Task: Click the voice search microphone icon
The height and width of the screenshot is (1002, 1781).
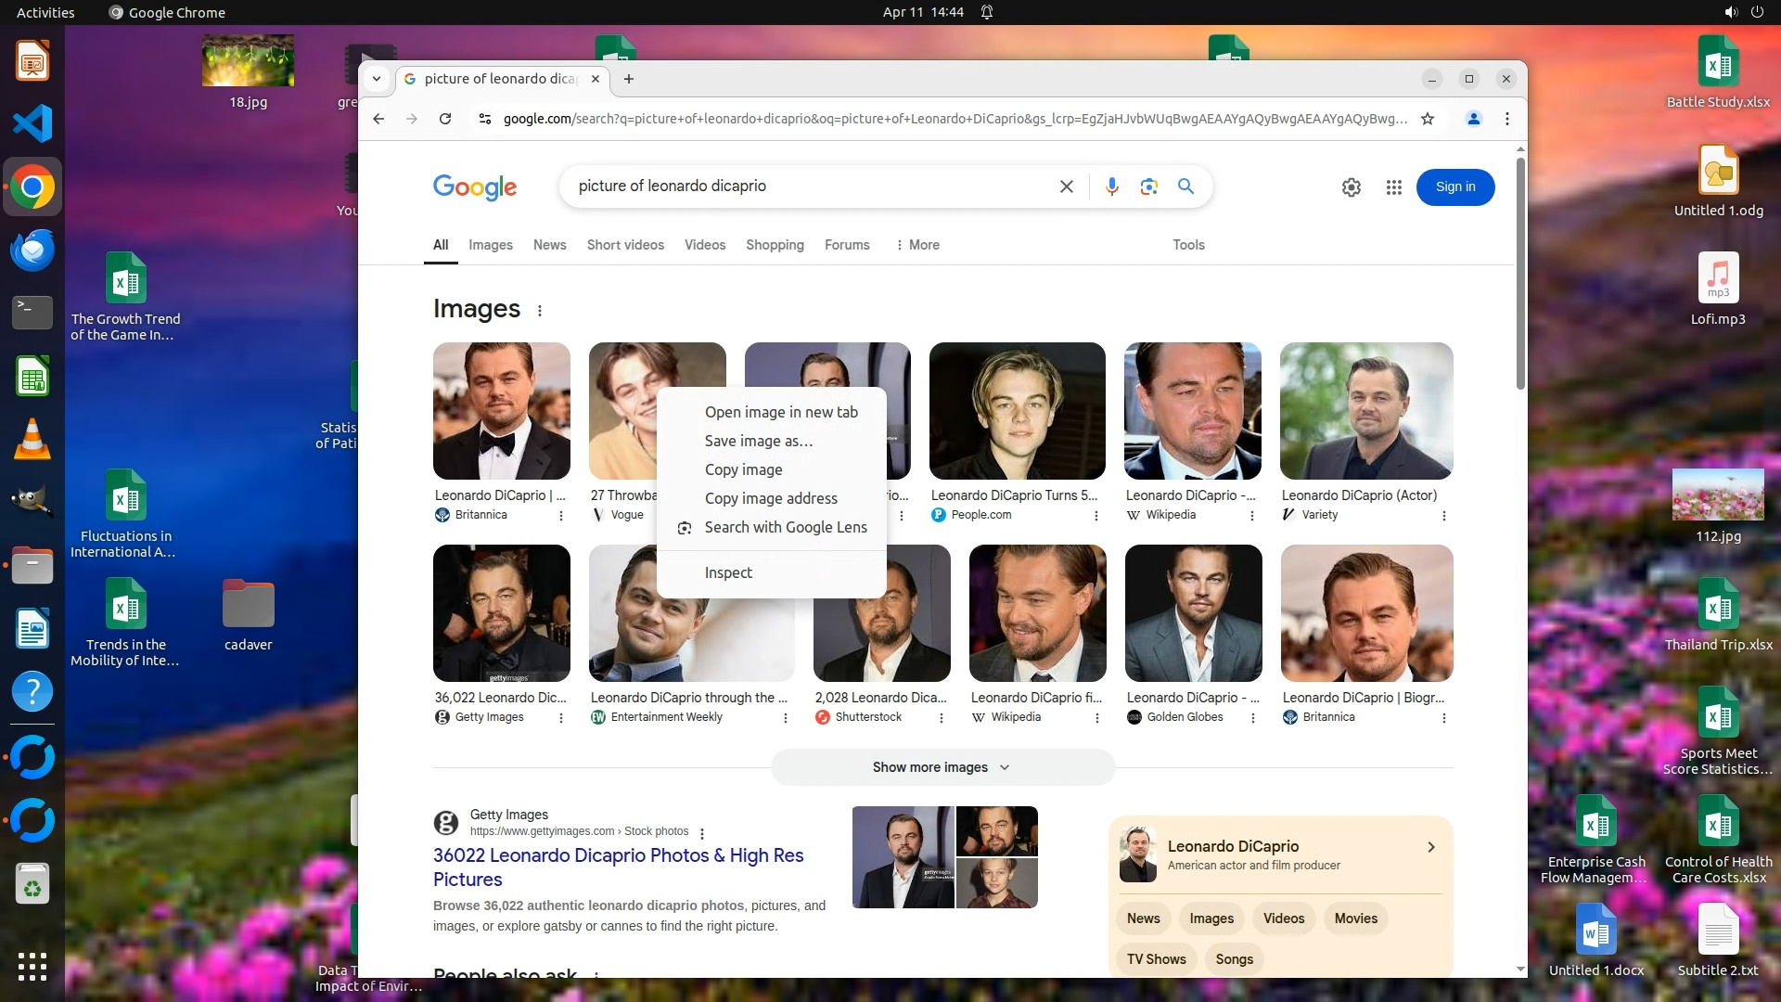Action: [1111, 186]
